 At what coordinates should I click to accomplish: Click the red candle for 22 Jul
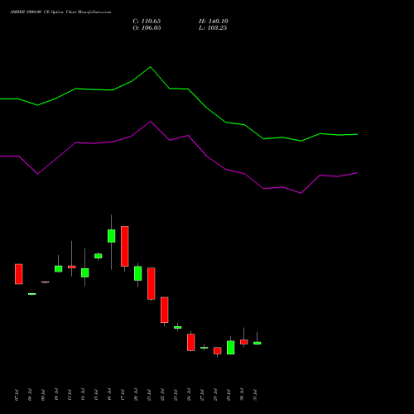click(x=165, y=310)
